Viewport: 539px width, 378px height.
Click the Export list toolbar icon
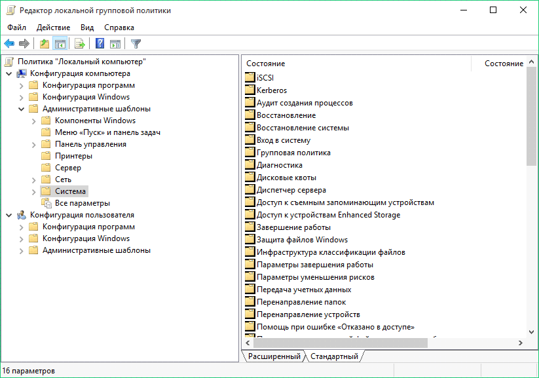coord(80,44)
